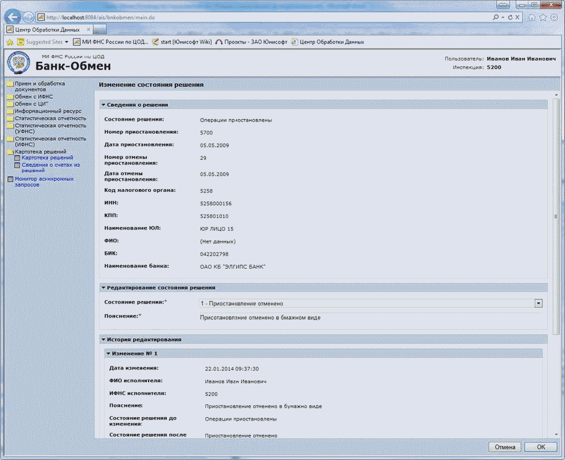
Task: Click the Refresh icon in address bar
Action: point(510,18)
